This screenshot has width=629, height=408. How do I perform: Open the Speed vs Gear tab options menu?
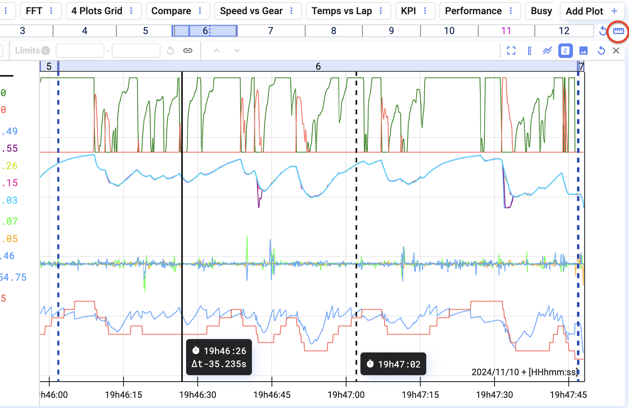click(x=292, y=11)
